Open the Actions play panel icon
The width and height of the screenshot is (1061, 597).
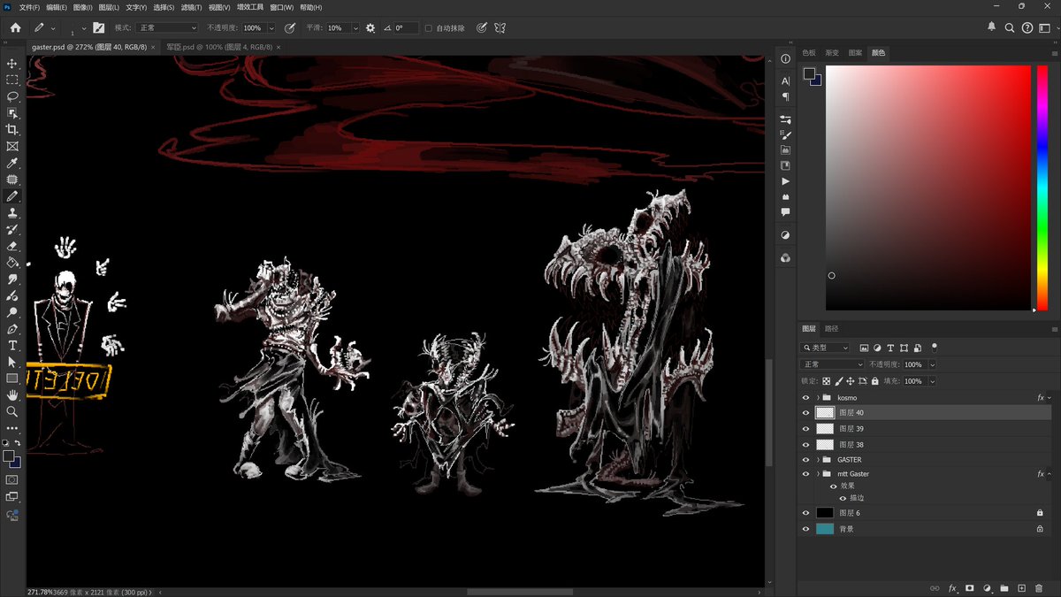785,181
